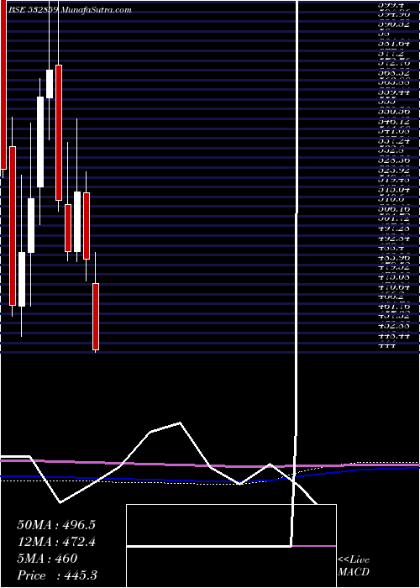Viewport: 420px width, 588px height.
Task: Click the 470.64 price axis label
Action: [x=395, y=287]
